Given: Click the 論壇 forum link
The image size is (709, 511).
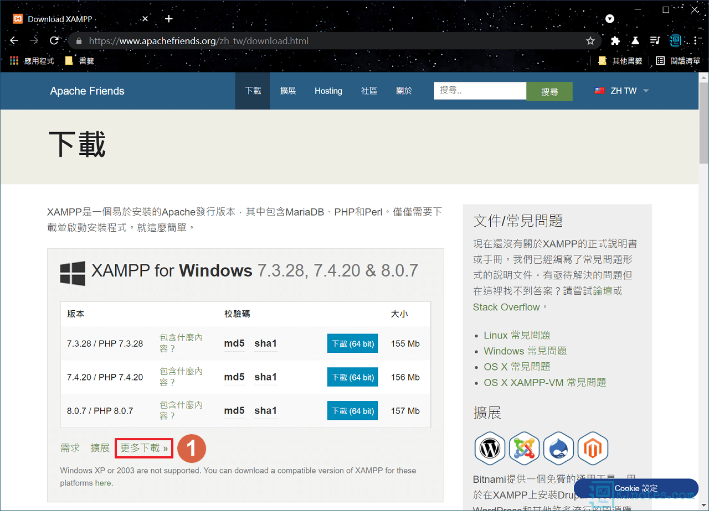Looking at the screenshot, I should pos(603,291).
